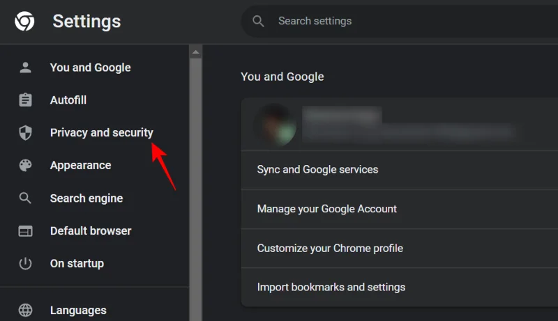This screenshot has width=558, height=321.
Task: Click the sidebar scrollbar up arrow
Action: click(x=195, y=52)
